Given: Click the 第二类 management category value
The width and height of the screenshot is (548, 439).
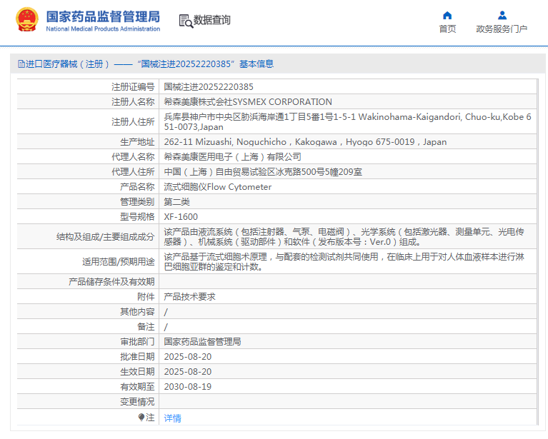Looking at the screenshot, I should 176,201.
